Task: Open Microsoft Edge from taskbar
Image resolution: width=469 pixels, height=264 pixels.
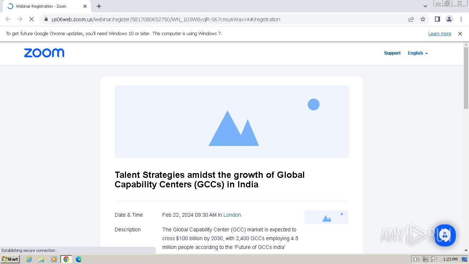Action: [79, 259]
